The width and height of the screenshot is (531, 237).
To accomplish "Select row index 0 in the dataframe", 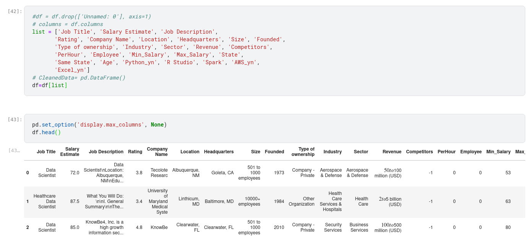I will pos(28,173).
